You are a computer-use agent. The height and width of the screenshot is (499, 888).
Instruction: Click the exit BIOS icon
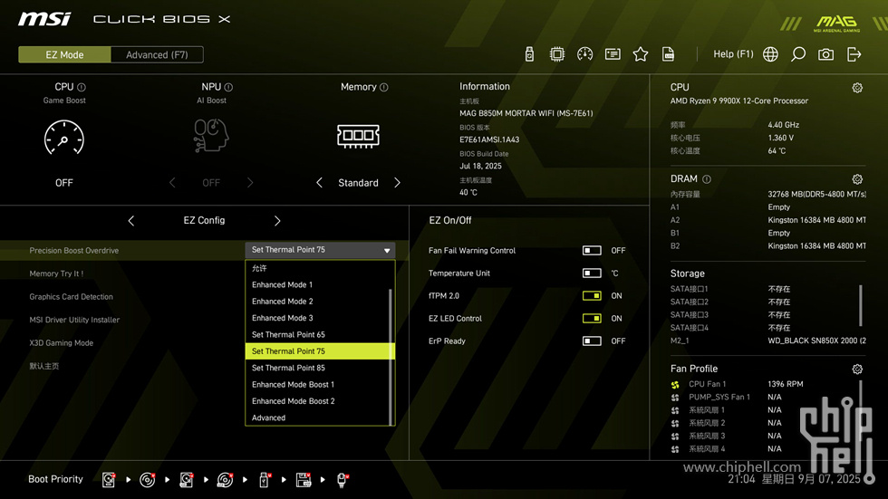pyautogui.click(x=854, y=54)
